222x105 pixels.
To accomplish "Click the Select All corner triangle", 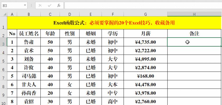I will 5,14.
